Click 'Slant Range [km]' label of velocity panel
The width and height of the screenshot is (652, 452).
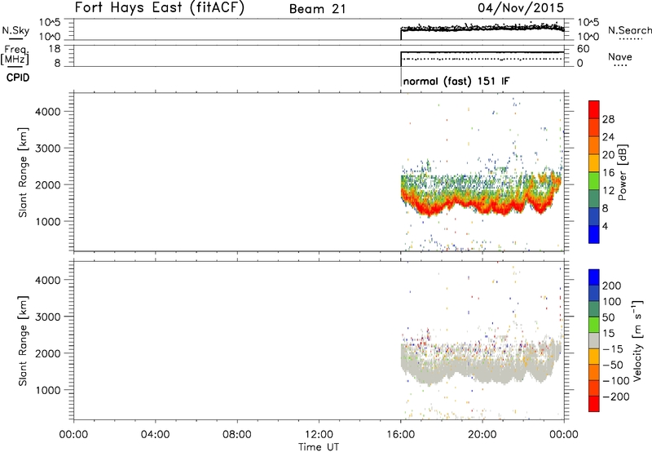click(x=23, y=341)
